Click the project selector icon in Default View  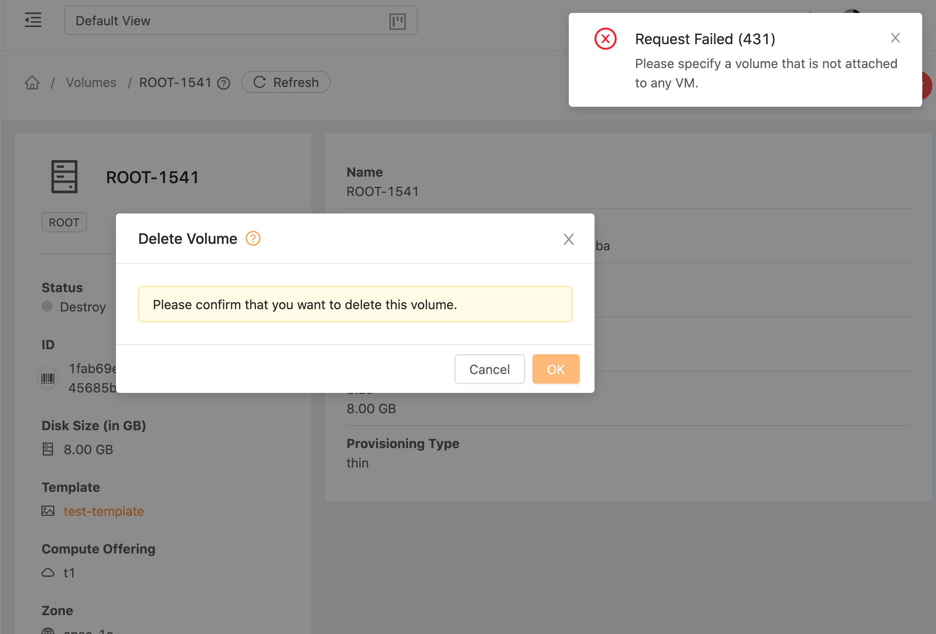click(x=398, y=21)
